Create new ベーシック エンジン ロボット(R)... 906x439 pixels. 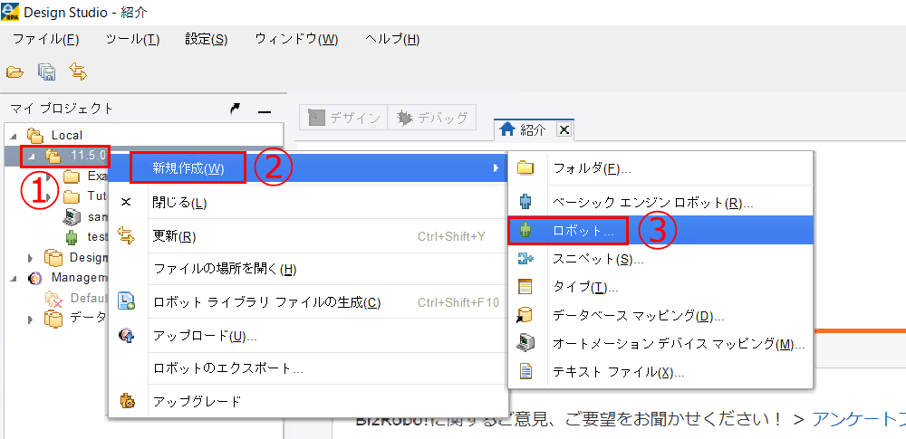pos(660,202)
